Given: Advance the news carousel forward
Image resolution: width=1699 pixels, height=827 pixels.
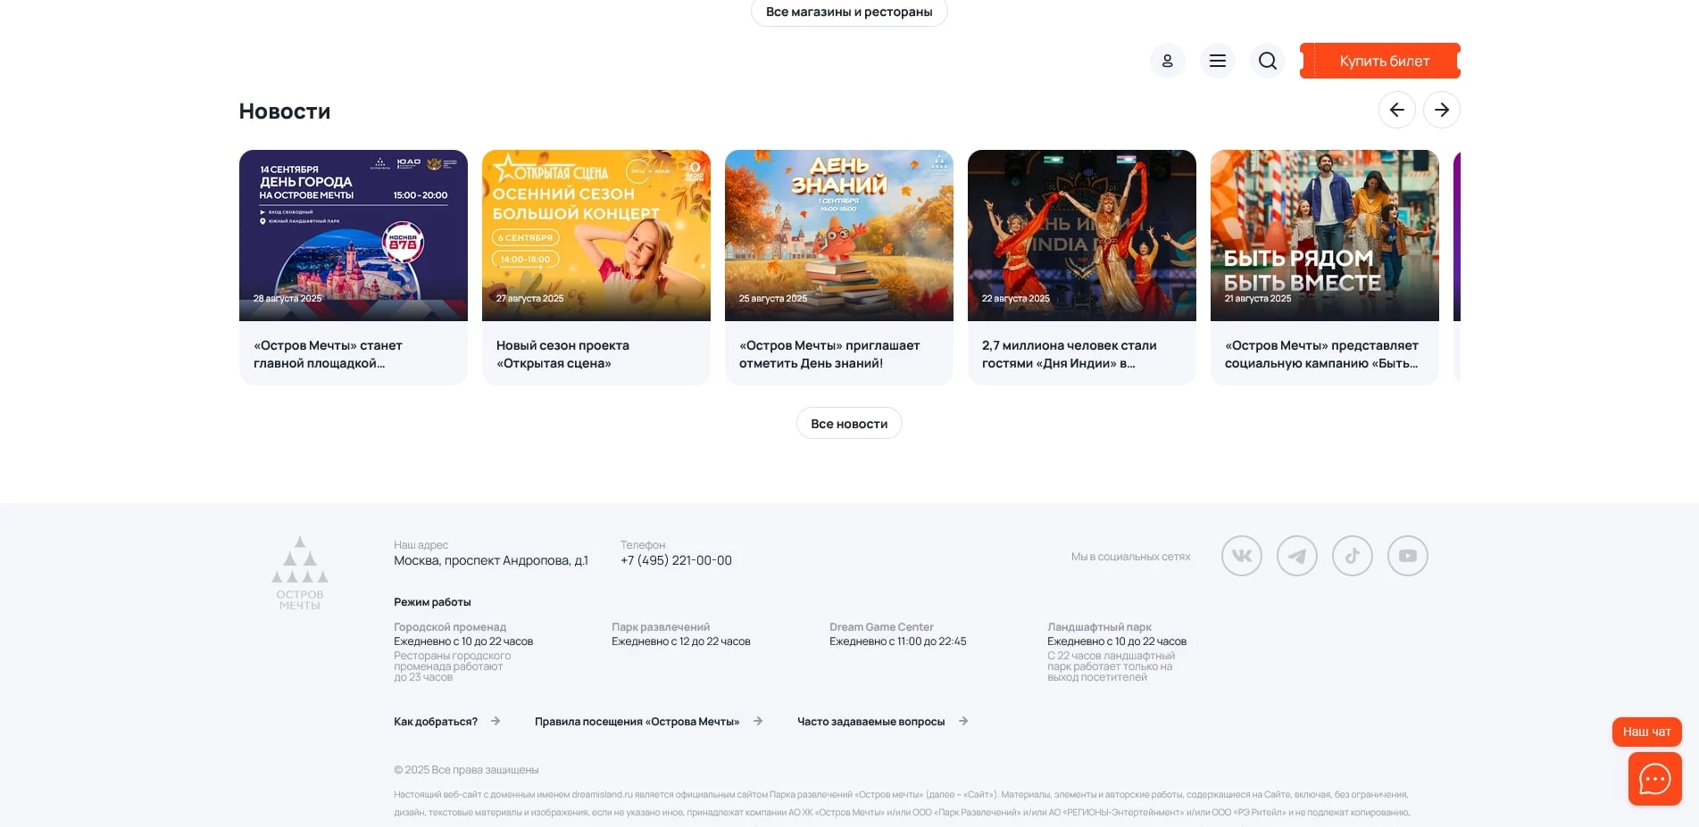Looking at the screenshot, I should click(x=1441, y=109).
